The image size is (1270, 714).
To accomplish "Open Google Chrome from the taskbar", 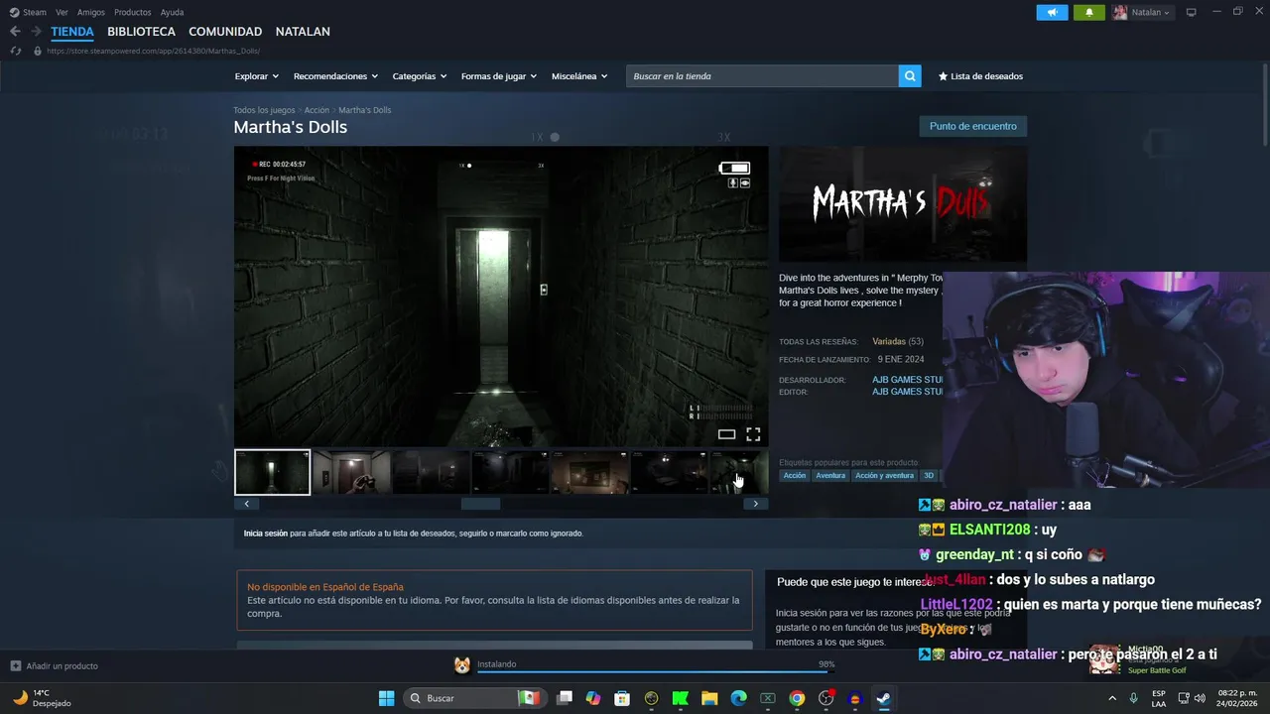I will pos(797,698).
